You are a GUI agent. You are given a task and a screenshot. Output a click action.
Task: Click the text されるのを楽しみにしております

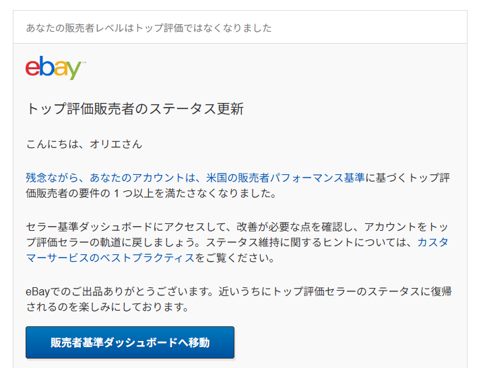click(x=106, y=307)
